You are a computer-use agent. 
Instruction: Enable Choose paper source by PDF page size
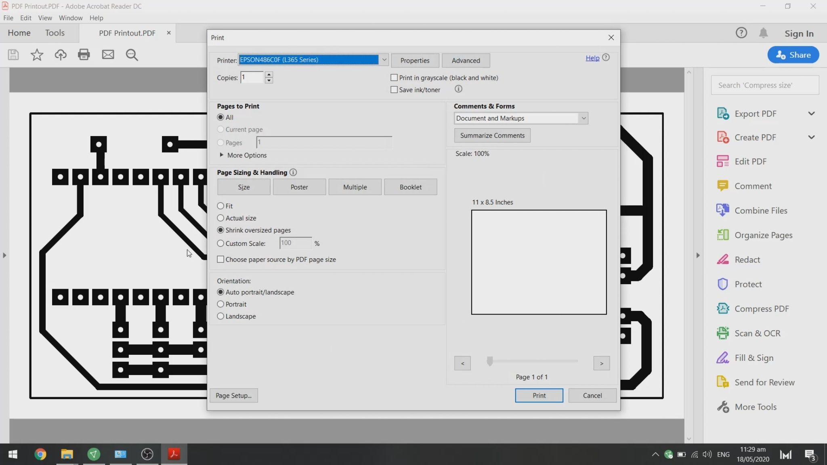pos(220,259)
